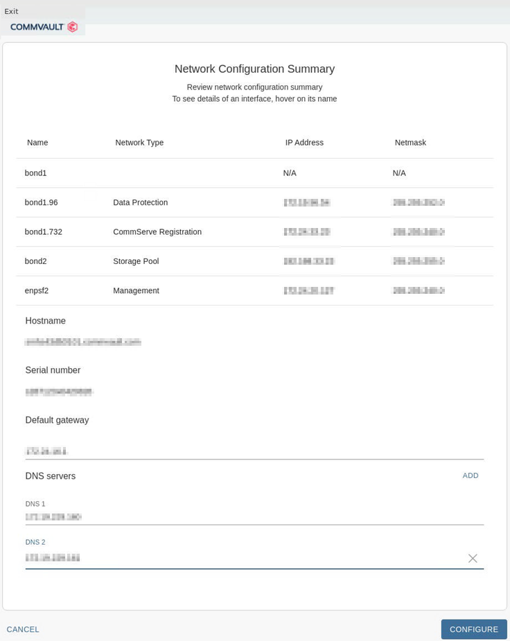The width and height of the screenshot is (510, 641).
Task: Clear the DNS 2 entry using the X icon
Action: 473,558
